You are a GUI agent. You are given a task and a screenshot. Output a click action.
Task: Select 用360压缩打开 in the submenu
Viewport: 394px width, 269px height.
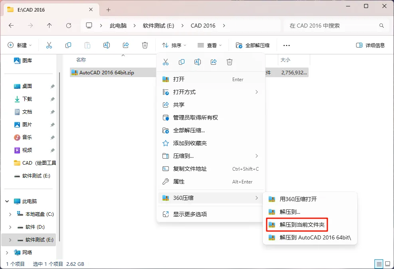point(310,199)
